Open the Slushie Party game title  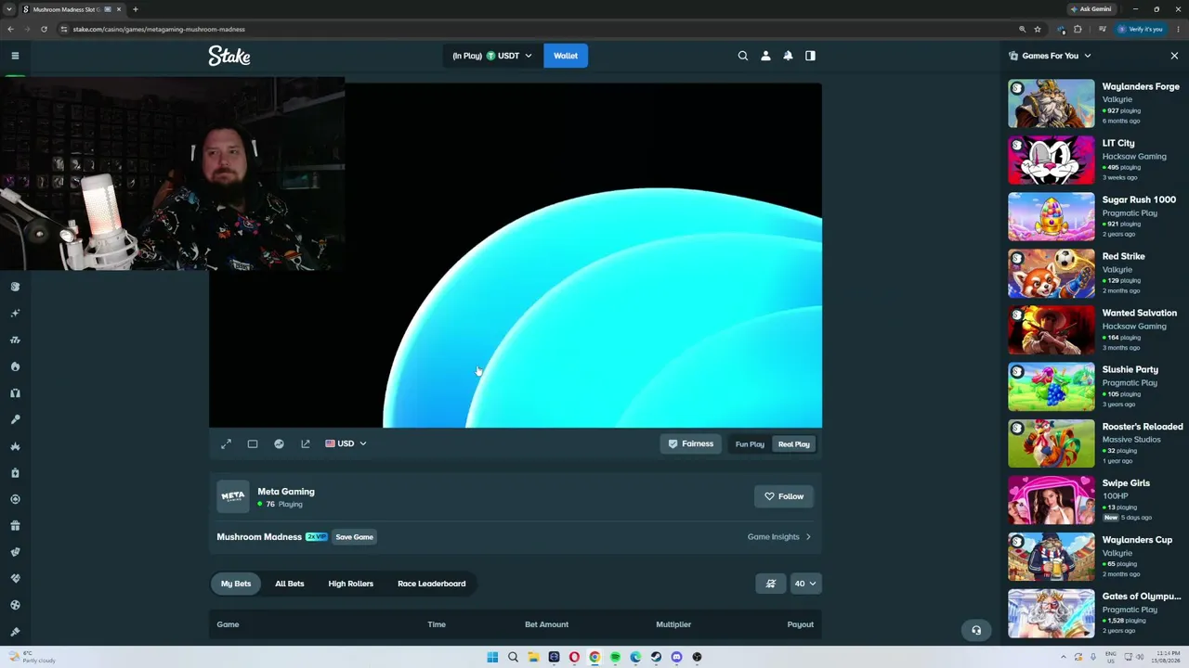pos(1130,369)
